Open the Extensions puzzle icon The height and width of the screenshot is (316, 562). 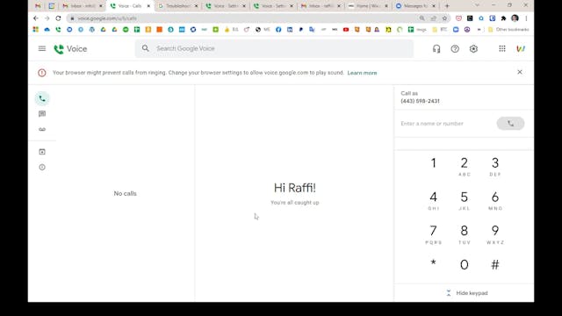[503, 18]
